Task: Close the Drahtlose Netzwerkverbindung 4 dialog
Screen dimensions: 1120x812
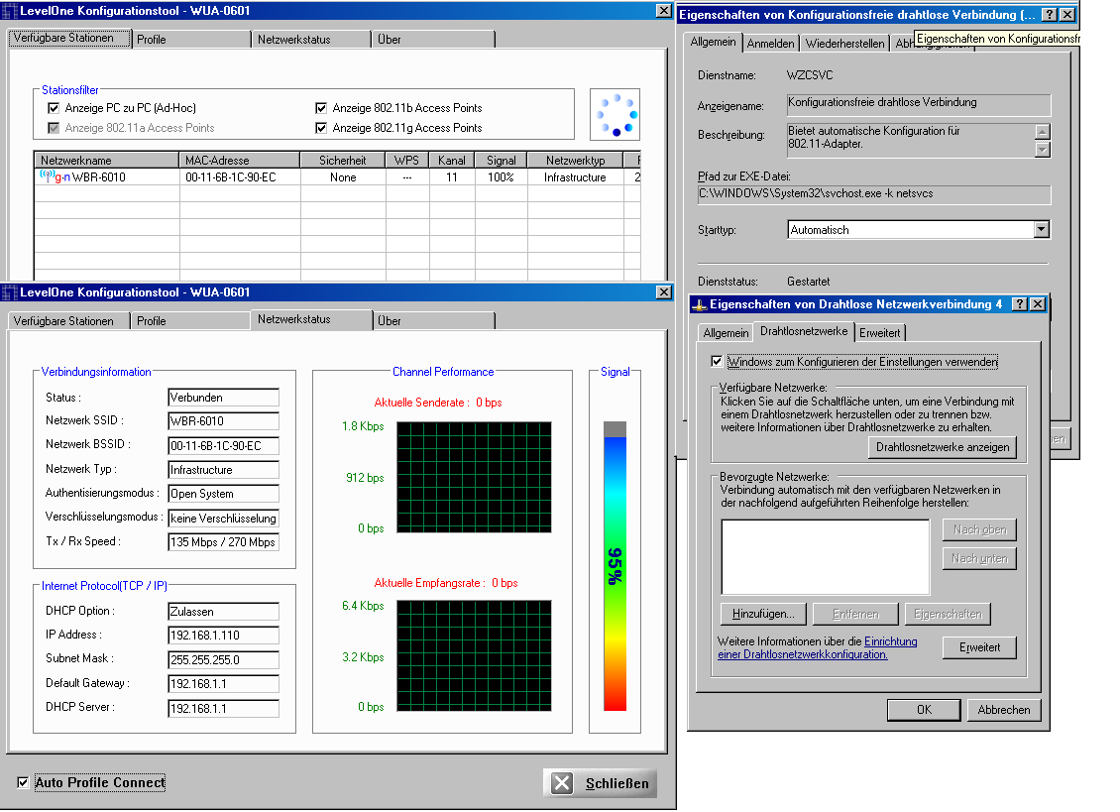Action: (x=1038, y=304)
